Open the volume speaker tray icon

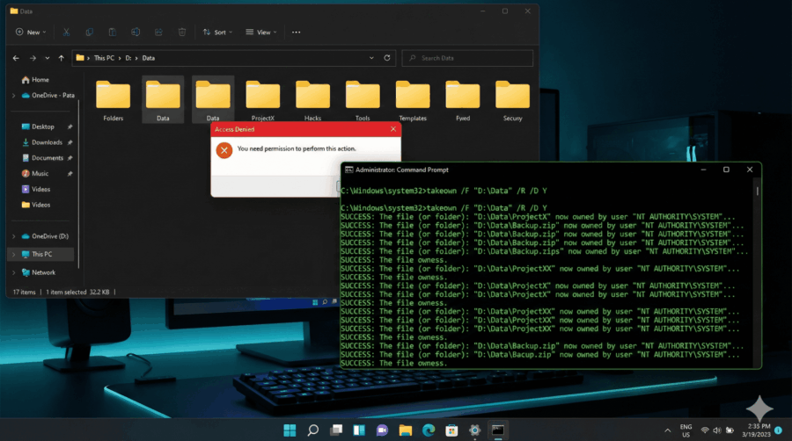click(x=717, y=430)
